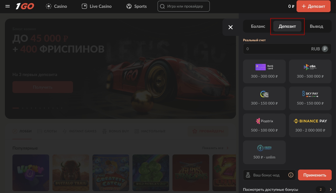Choose BINANCE PAY payment method
Viewport: 336px width, 193px height.
pyautogui.click(x=310, y=125)
